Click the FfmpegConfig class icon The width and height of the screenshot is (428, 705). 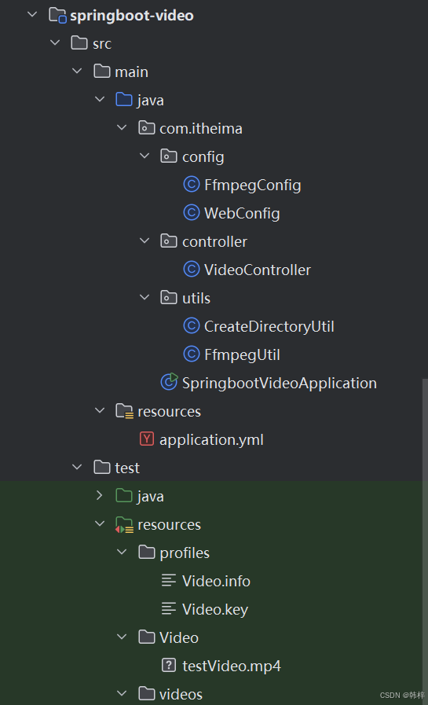192,185
